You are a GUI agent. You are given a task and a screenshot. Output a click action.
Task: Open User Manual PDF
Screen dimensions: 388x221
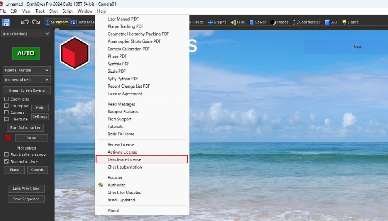[142, 19]
